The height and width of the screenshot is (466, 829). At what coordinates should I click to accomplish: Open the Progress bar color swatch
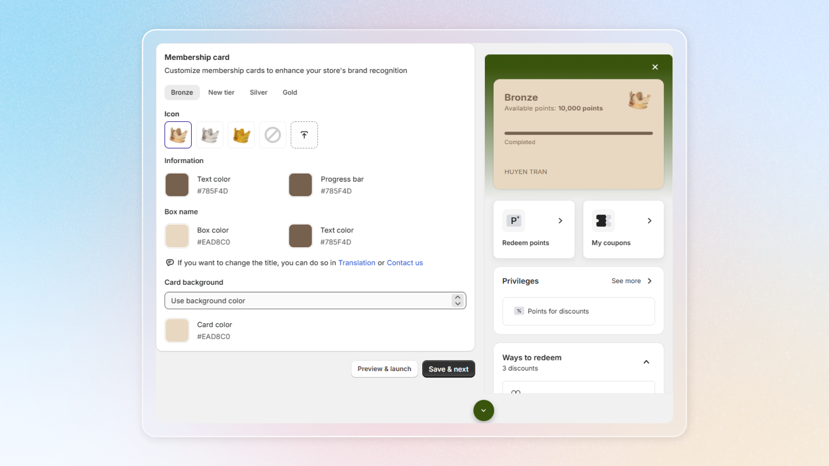point(300,185)
